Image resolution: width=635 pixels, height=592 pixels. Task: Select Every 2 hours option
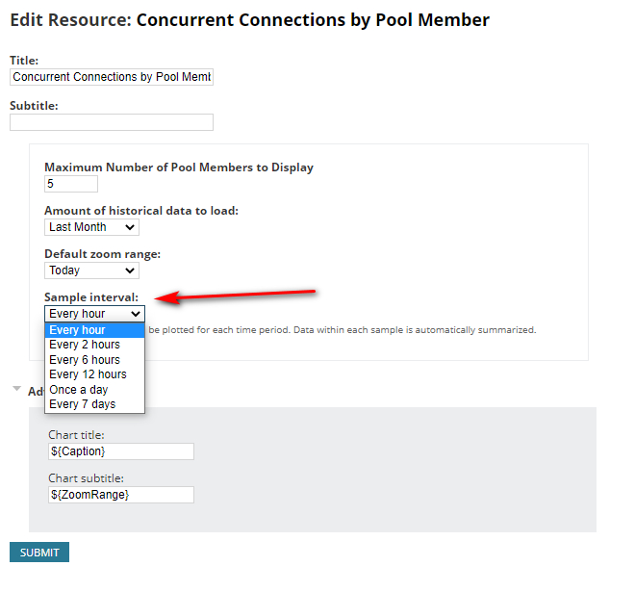point(94,345)
